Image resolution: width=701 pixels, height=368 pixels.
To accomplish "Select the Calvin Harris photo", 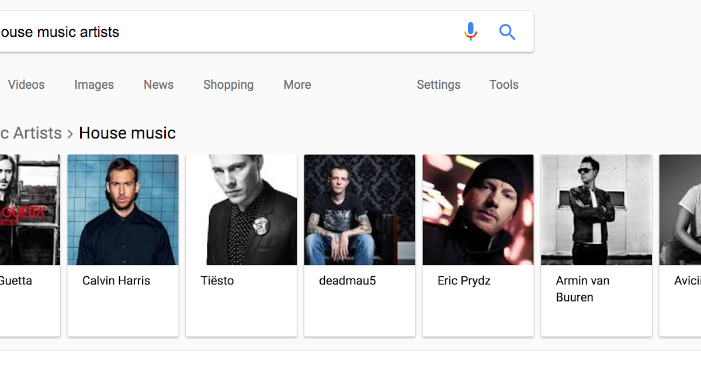I will pos(123,210).
